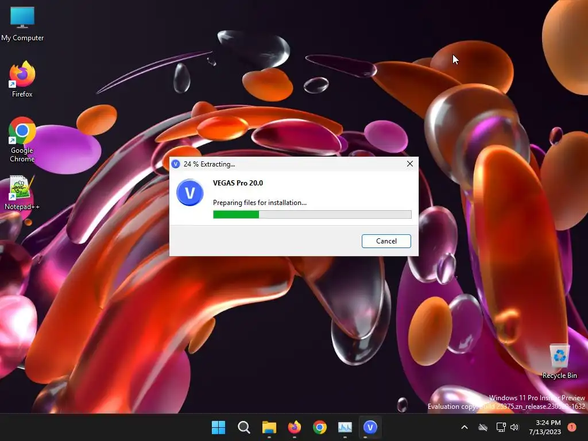Cancel the VEGAS Pro extraction
Screen dimensions: 588x441
click(386, 241)
